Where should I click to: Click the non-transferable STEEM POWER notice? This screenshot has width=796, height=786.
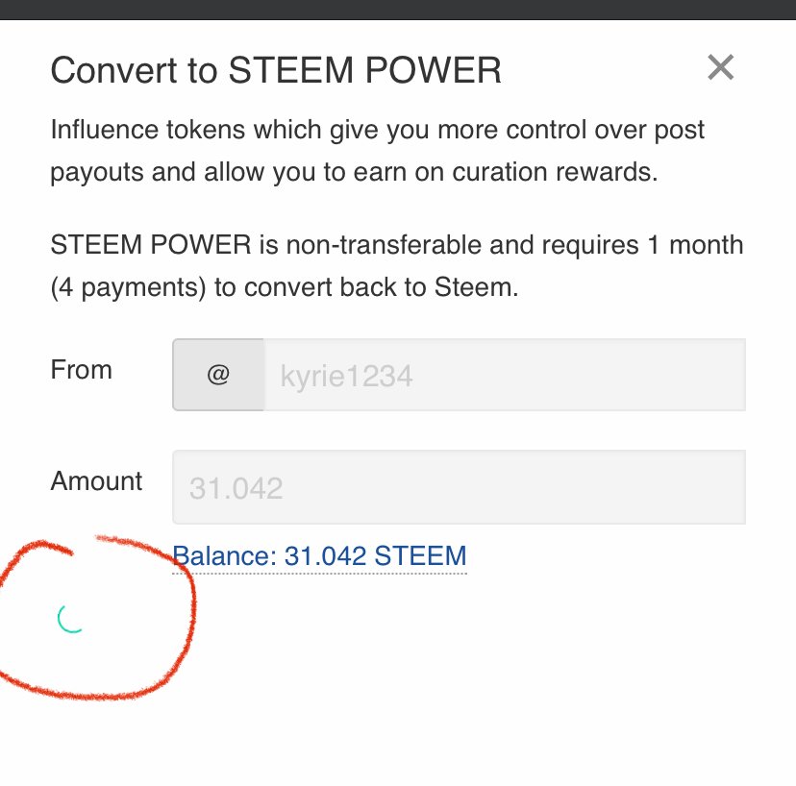[x=397, y=245]
